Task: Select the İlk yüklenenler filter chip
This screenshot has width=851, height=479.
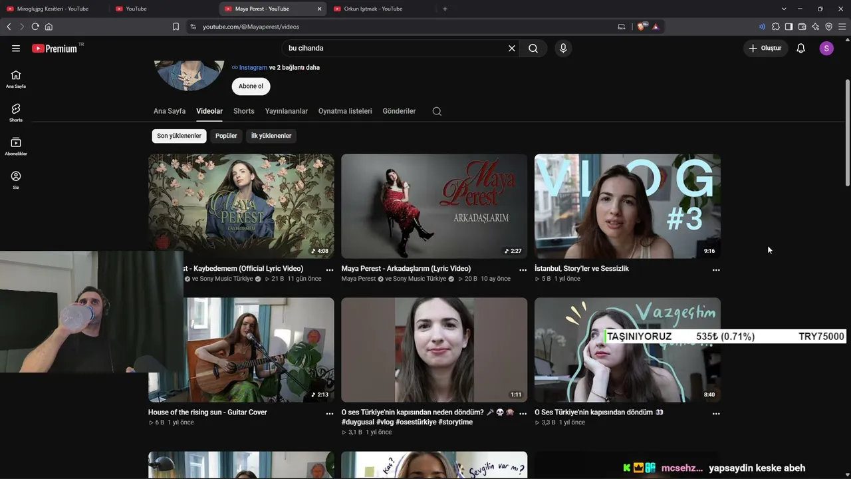Action: tap(271, 136)
